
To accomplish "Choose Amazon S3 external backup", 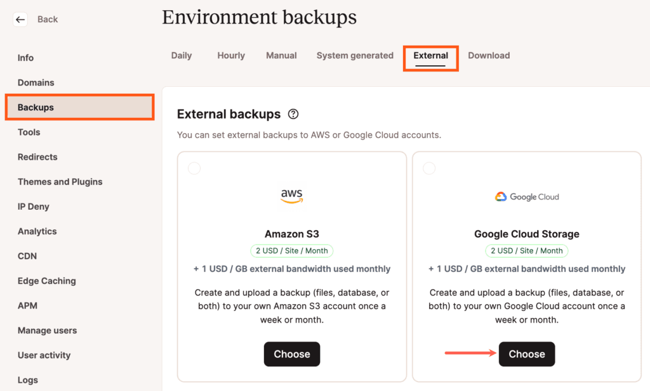I will 292,354.
